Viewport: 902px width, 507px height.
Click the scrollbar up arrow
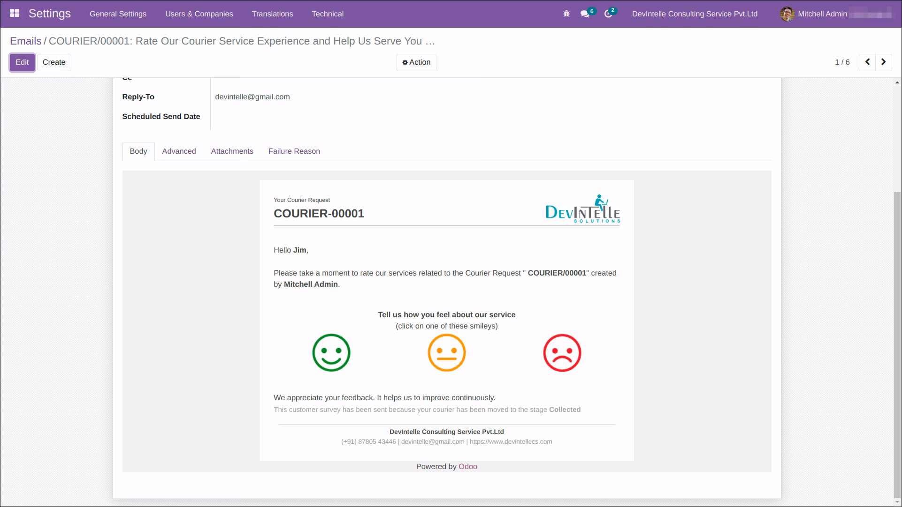click(897, 82)
